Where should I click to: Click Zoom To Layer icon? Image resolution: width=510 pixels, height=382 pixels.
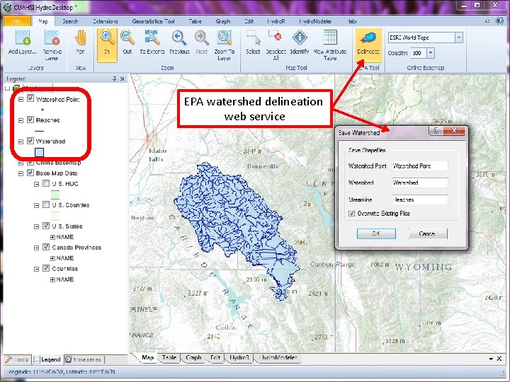pos(224,37)
